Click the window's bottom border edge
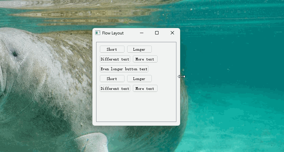Viewport: 284px width, 152px height. point(136,125)
